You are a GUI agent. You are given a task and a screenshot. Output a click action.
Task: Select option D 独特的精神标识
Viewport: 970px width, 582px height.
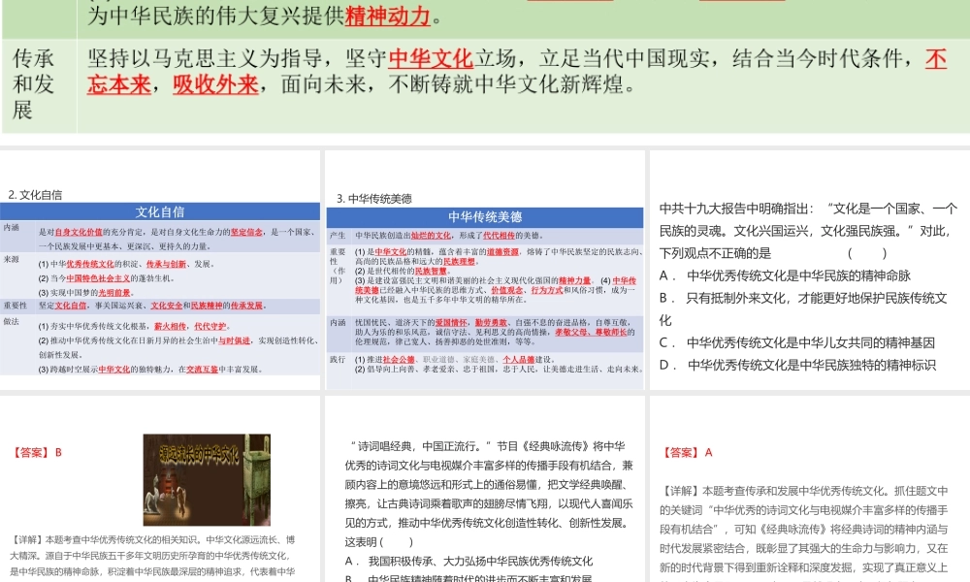(797, 365)
